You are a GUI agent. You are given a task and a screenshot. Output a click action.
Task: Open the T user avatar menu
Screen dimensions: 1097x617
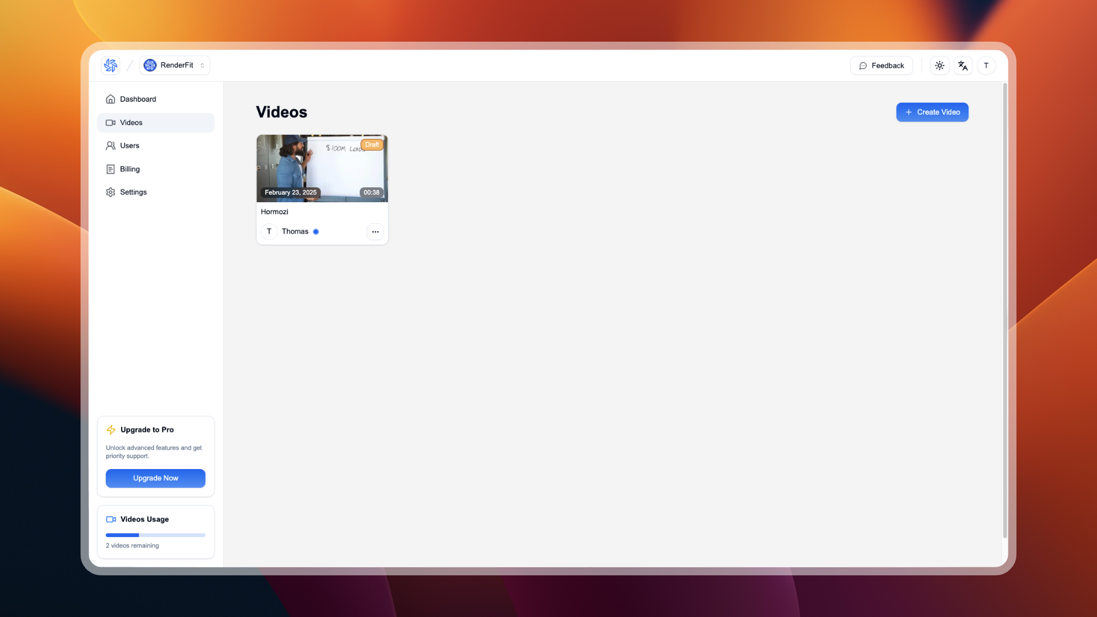986,66
